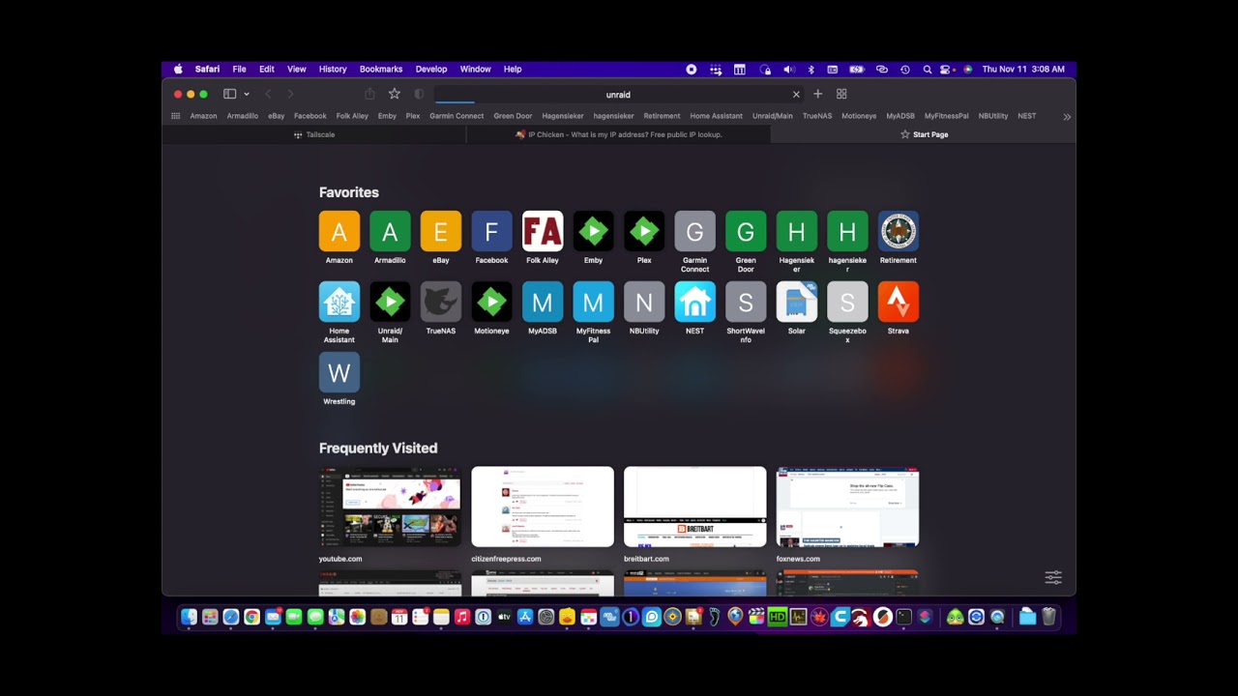Click the bookmark star toolbar icon
The image size is (1238, 696).
395,94
